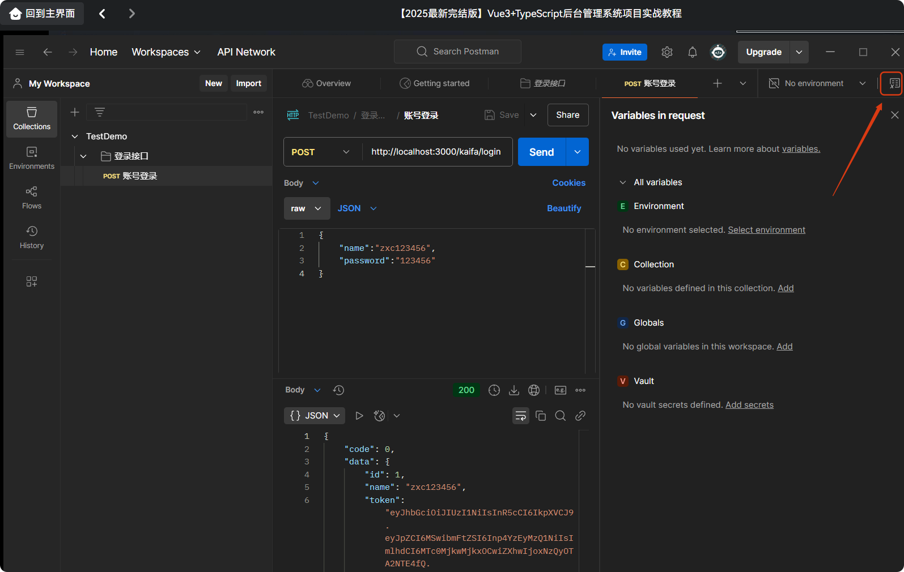This screenshot has width=904, height=572.
Task: Open the tabs overflow dropdown chevron
Action: (x=743, y=83)
